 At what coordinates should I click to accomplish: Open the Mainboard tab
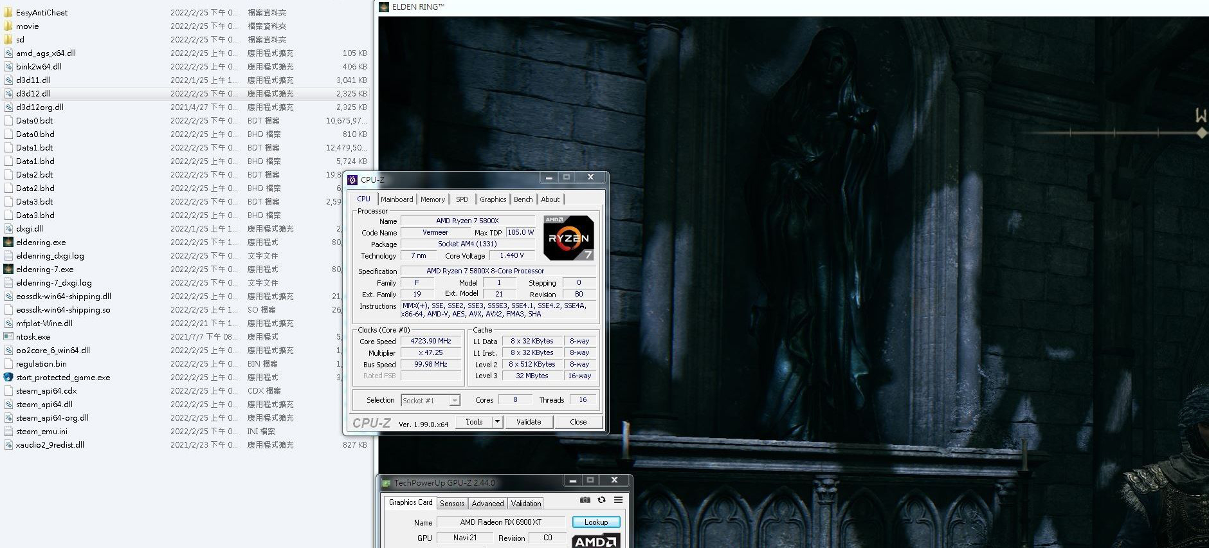397,199
